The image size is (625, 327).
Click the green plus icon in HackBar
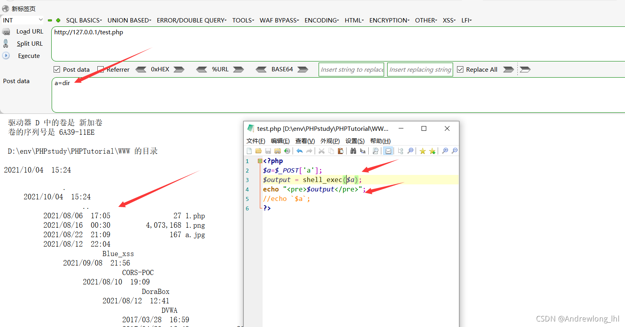pos(58,20)
